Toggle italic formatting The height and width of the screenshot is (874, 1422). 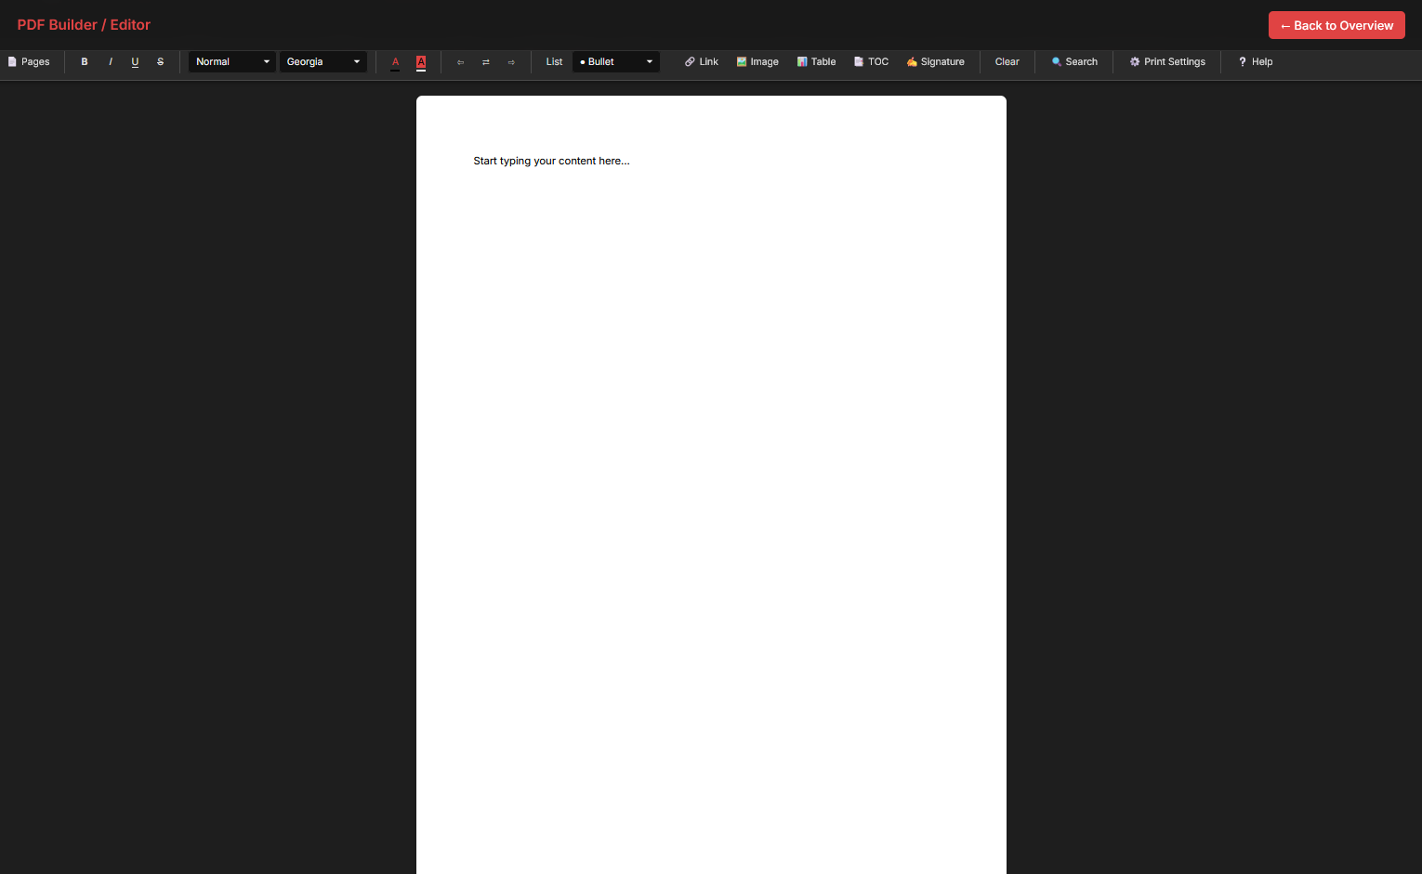(x=111, y=62)
